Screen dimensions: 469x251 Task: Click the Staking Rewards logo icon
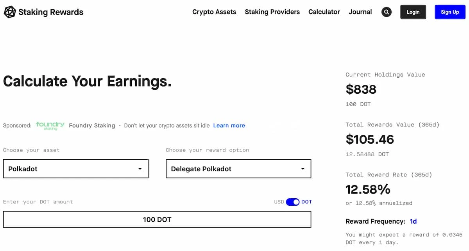(10, 12)
